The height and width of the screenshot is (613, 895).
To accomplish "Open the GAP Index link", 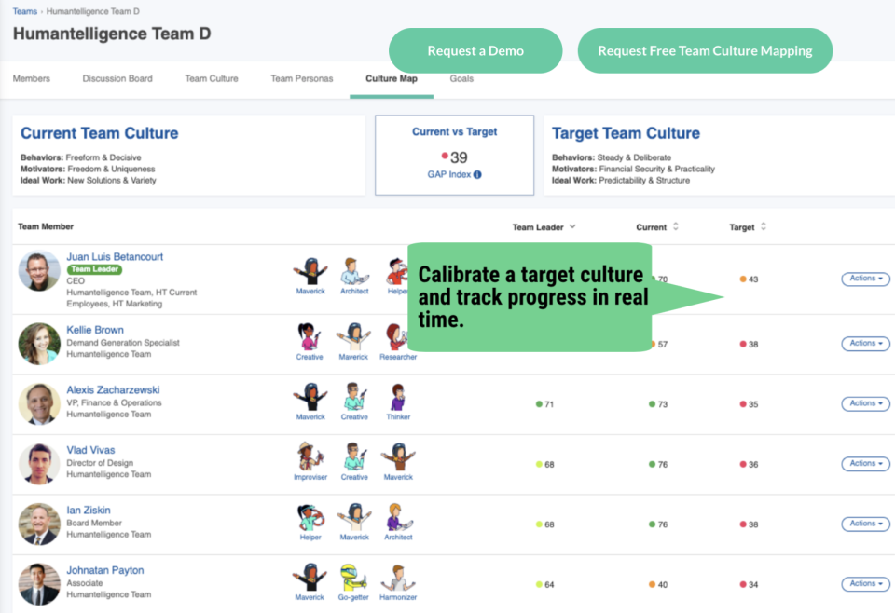I will (449, 174).
